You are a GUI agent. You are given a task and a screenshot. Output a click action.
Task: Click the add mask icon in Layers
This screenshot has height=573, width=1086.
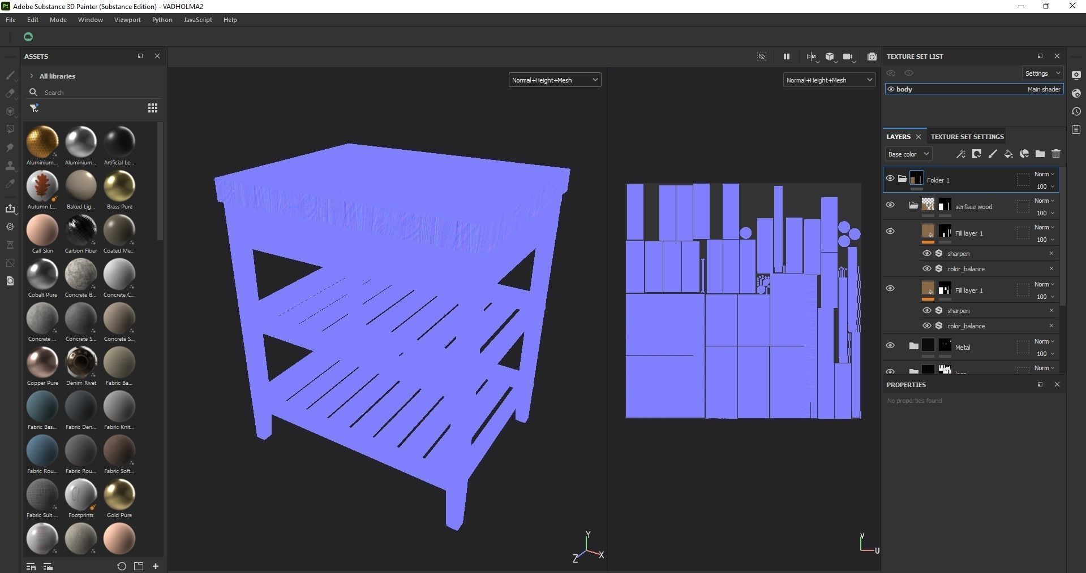pos(977,154)
